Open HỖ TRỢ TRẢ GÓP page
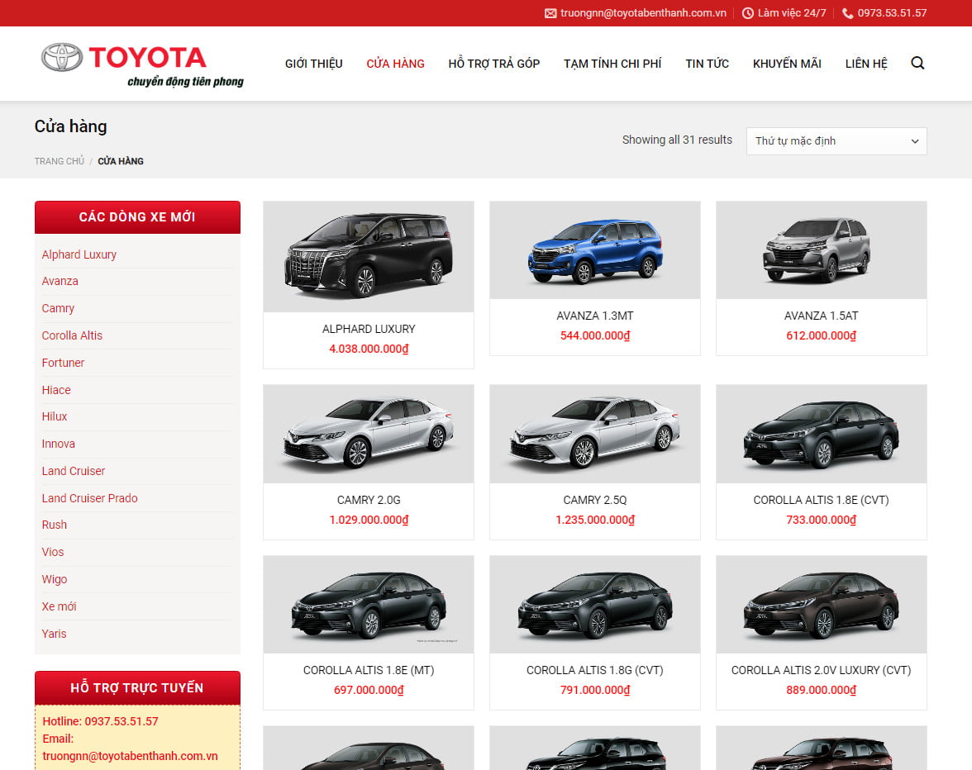This screenshot has height=770, width=972. click(x=494, y=64)
